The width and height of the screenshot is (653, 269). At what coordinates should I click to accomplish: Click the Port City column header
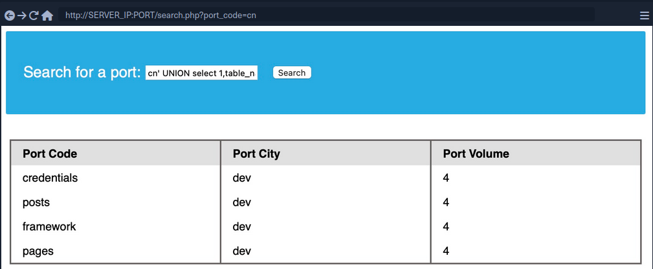pos(256,154)
